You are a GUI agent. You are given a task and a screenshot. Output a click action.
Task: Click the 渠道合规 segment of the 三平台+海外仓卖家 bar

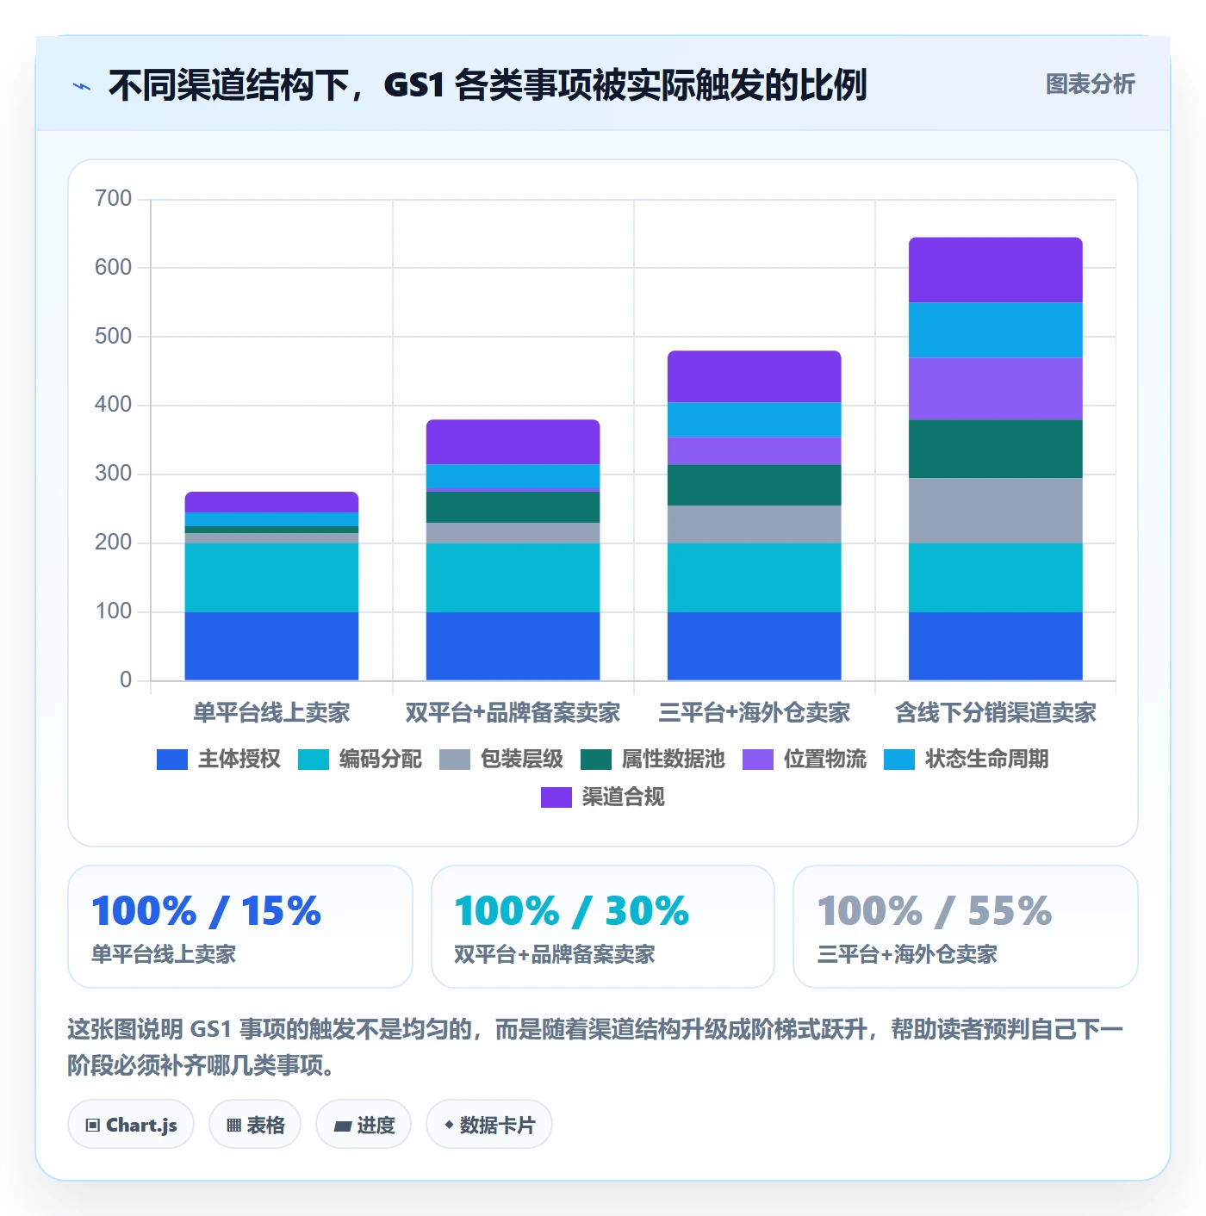[x=755, y=376]
